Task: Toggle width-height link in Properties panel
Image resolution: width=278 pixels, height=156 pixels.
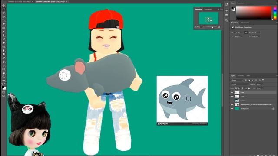Action: tap(246, 32)
